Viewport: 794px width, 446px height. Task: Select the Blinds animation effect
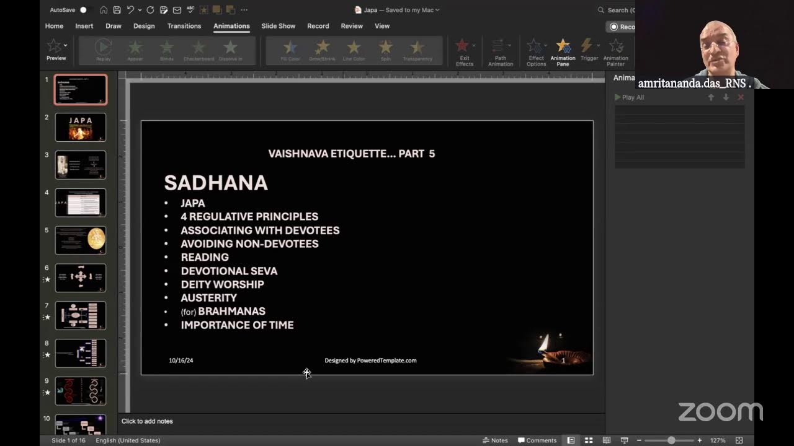167,50
